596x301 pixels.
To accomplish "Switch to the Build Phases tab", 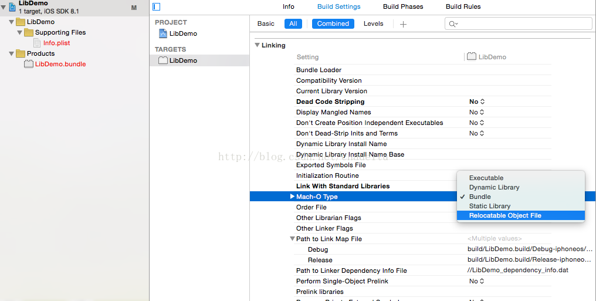I will 403,6.
